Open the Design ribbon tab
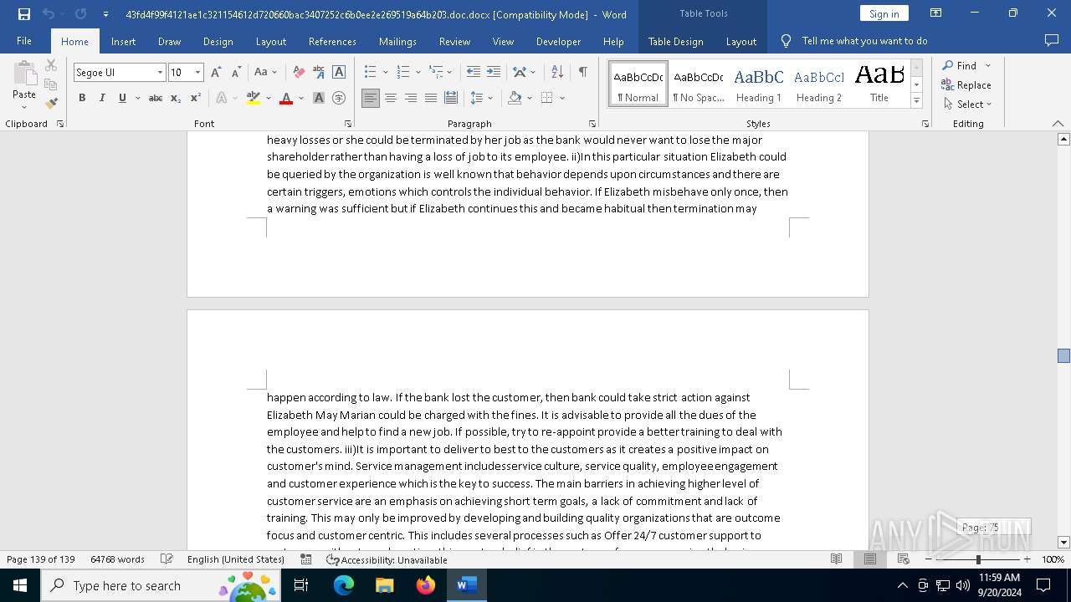1071x602 pixels. click(218, 41)
